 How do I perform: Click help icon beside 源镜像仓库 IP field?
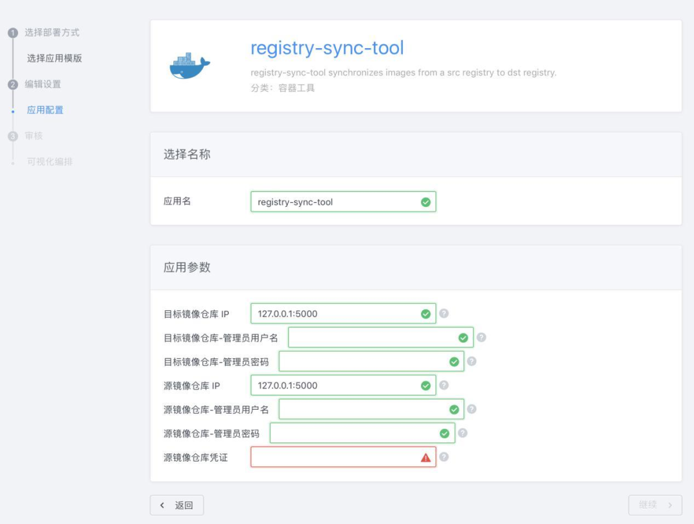(443, 385)
